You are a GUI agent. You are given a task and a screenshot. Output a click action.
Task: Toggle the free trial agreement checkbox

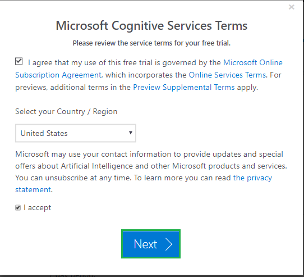[19, 61]
